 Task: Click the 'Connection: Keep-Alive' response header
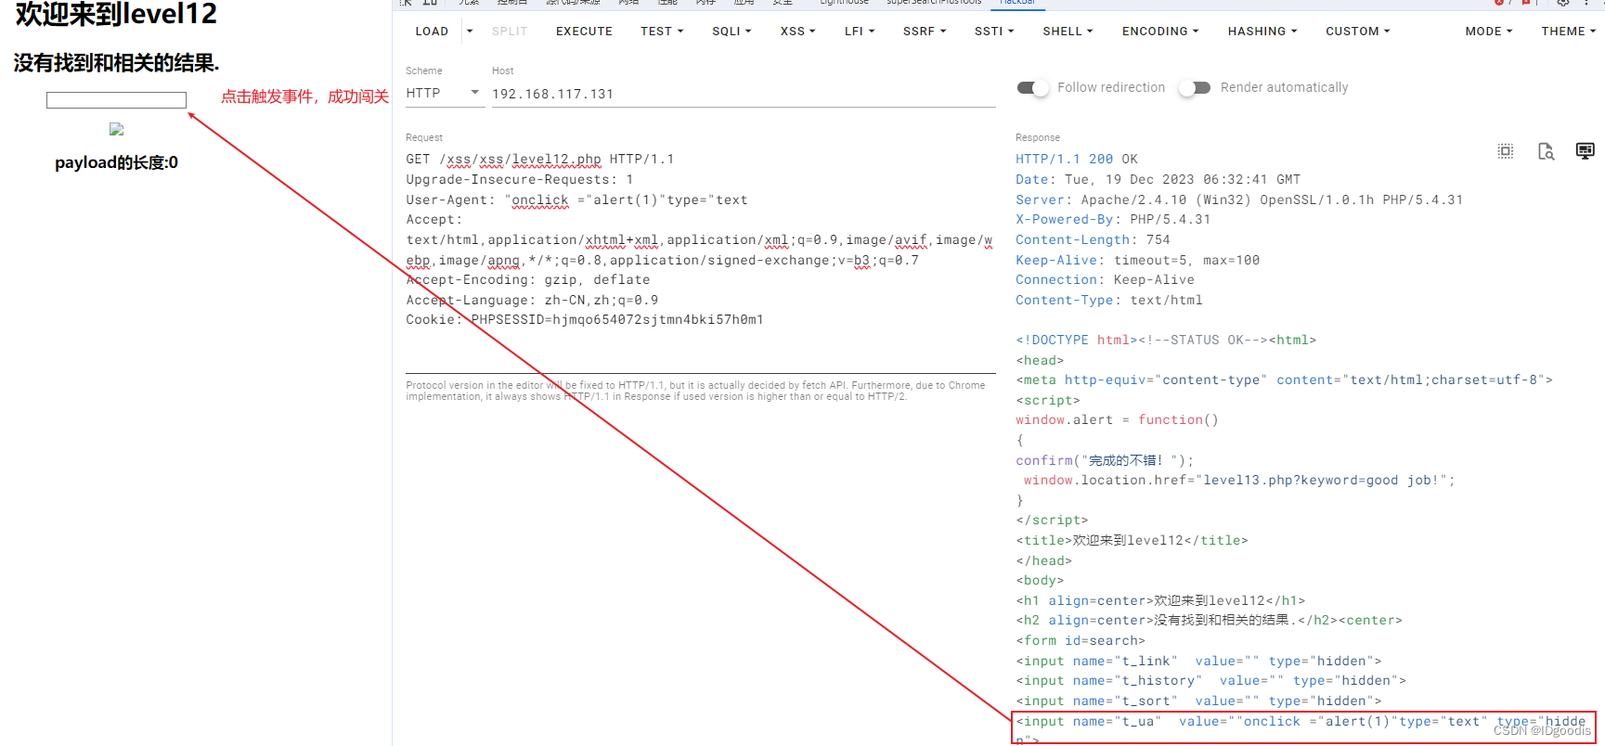[x=1105, y=280]
